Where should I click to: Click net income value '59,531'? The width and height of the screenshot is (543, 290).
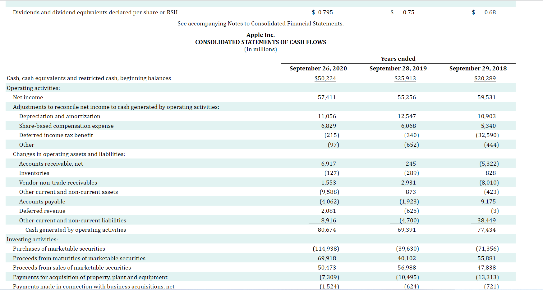point(486,97)
